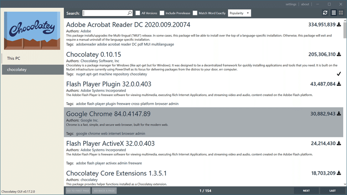Jump to the last page
Image resolution: width=347 pixels, height=195 pixels.
click(332, 191)
